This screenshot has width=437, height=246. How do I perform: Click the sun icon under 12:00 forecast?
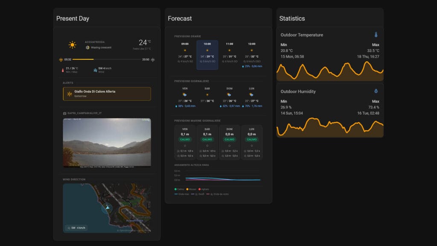pyautogui.click(x=252, y=50)
